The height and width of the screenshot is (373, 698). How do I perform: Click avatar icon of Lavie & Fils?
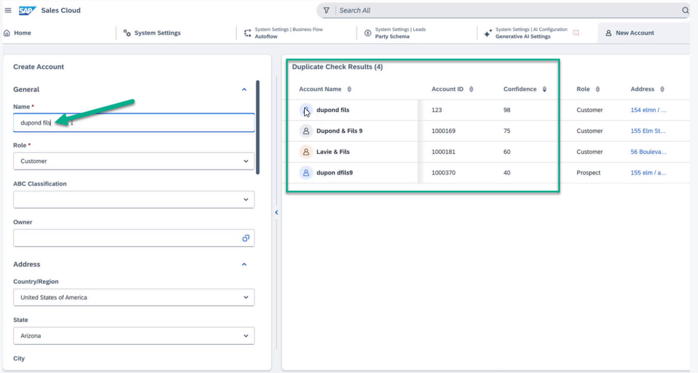(306, 152)
